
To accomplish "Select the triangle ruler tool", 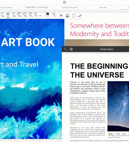I will pos(54,15).
